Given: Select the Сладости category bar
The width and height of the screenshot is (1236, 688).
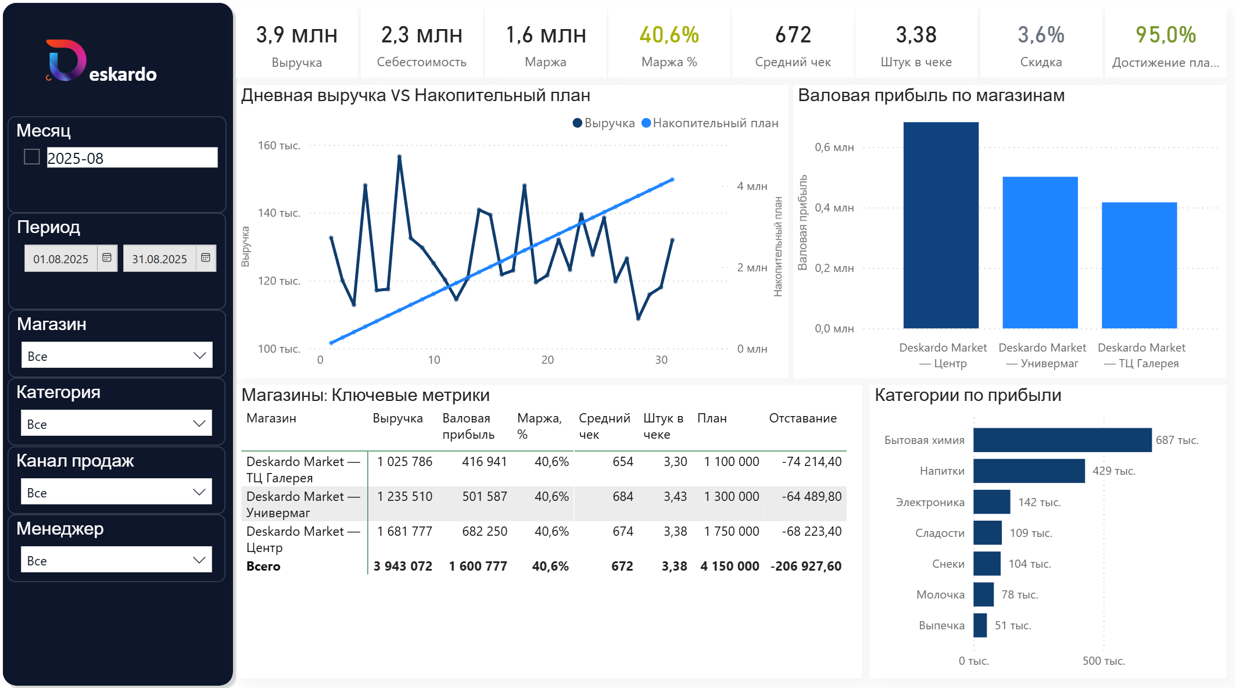Looking at the screenshot, I should pyautogui.click(x=988, y=533).
